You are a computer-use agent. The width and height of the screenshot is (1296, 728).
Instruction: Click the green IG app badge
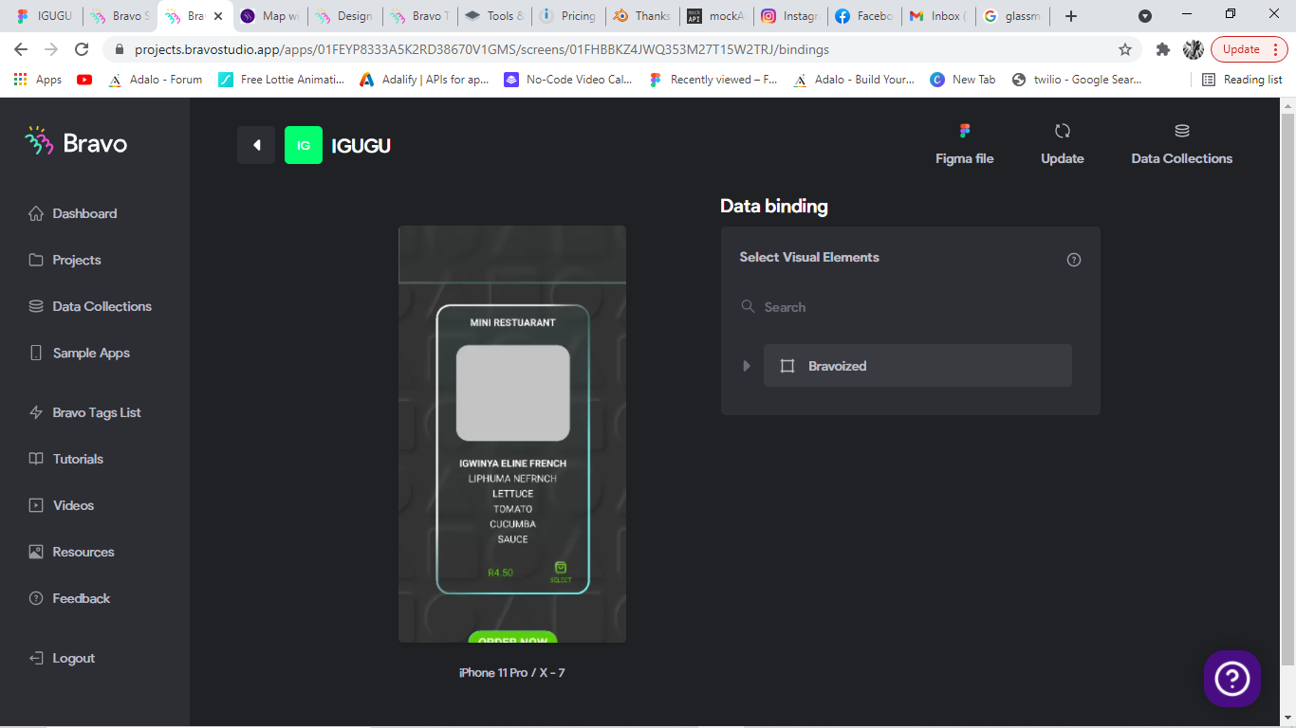coord(304,145)
